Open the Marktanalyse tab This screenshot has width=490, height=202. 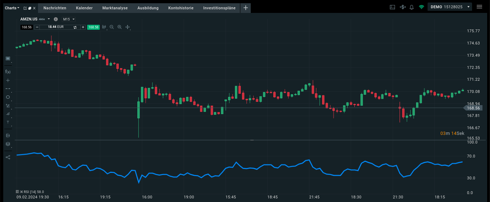(115, 8)
